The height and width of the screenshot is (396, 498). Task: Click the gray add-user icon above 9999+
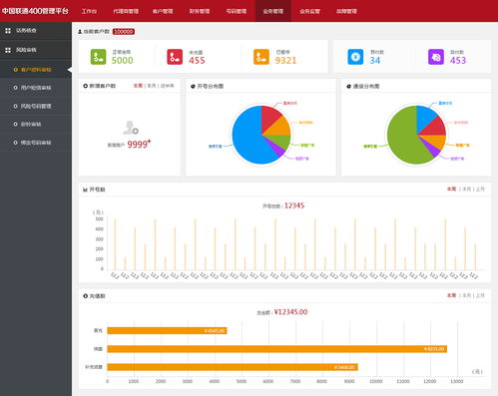coord(131,128)
